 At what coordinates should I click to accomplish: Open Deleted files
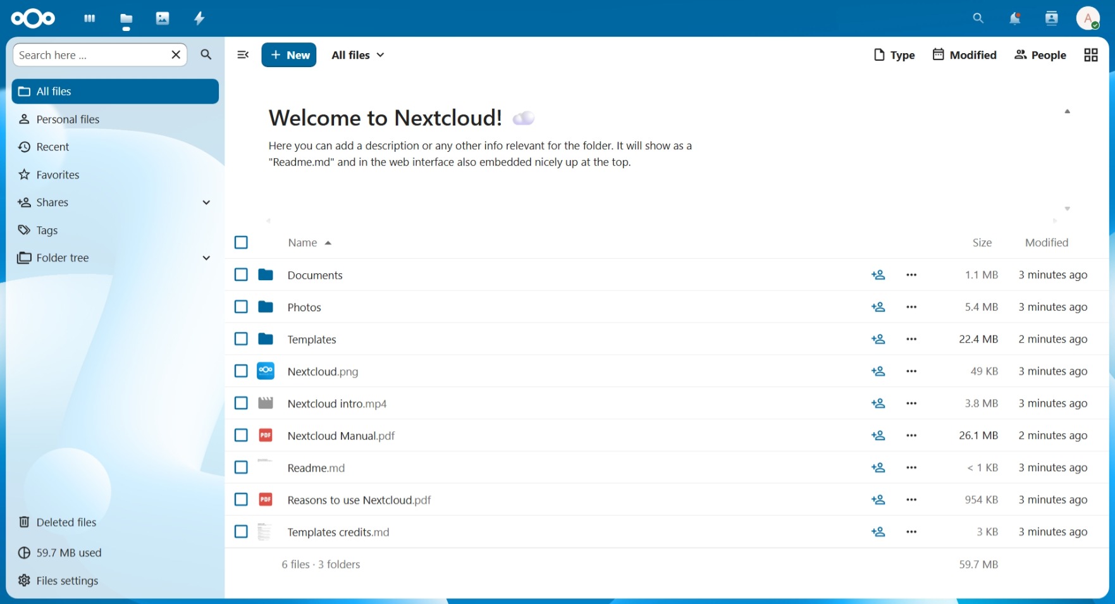pyautogui.click(x=115, y=522)
